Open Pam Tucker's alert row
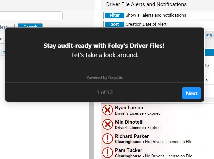This screenshot has width=214, height=159. (x=158, y=153)
